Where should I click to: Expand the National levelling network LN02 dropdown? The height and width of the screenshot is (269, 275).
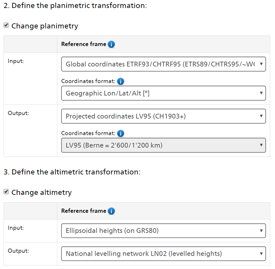(x=163, y=254)
